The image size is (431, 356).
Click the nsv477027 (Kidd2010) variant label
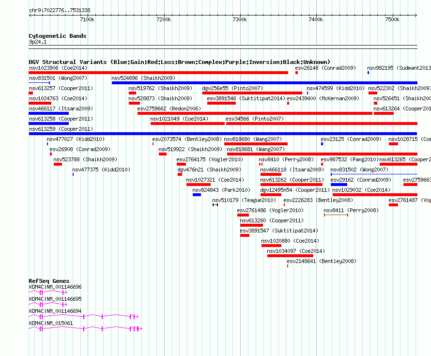(x=76, y=139)
